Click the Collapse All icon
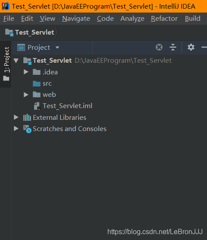 point(173,47)
